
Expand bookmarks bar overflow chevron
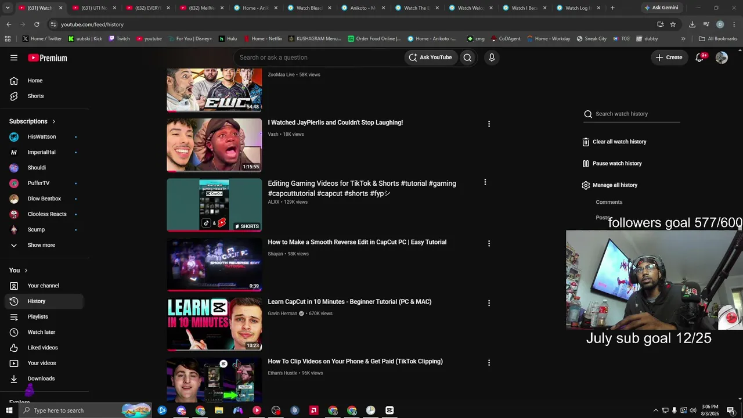[x=683, y=39]
